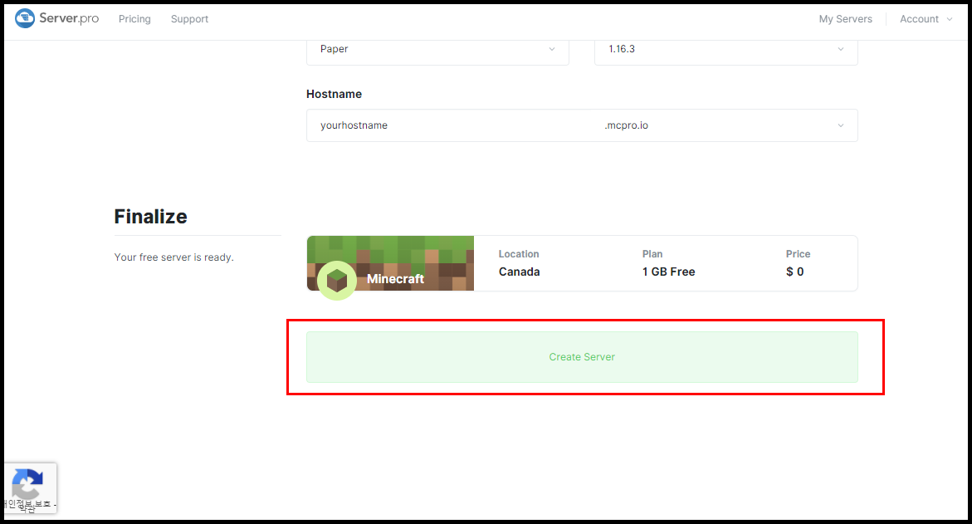Image resolution: width=972 pixels, height=524 pixels.
Task: Open the .mcpro.io domain dropdown
Action: click(x=725, y=125)
